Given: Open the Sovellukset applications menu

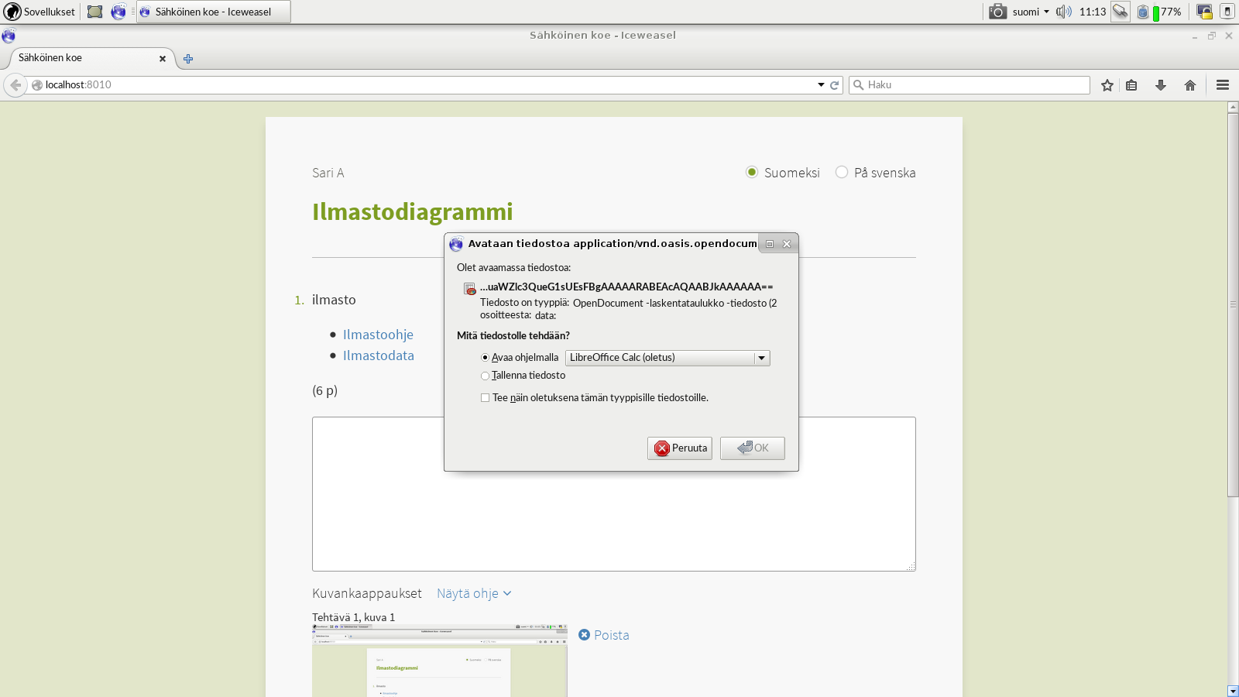Looking at the screenshot, I should tap(40, 12).
